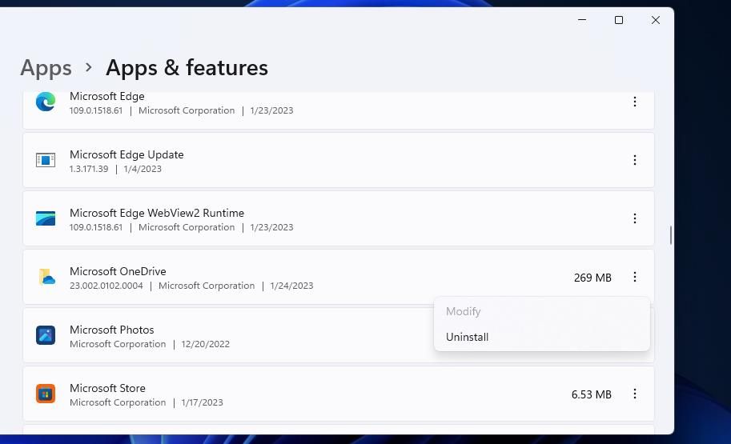Screen dimensions: 731x444
Task: Choose Uninstall from the context menu
Action: [467, 337]
